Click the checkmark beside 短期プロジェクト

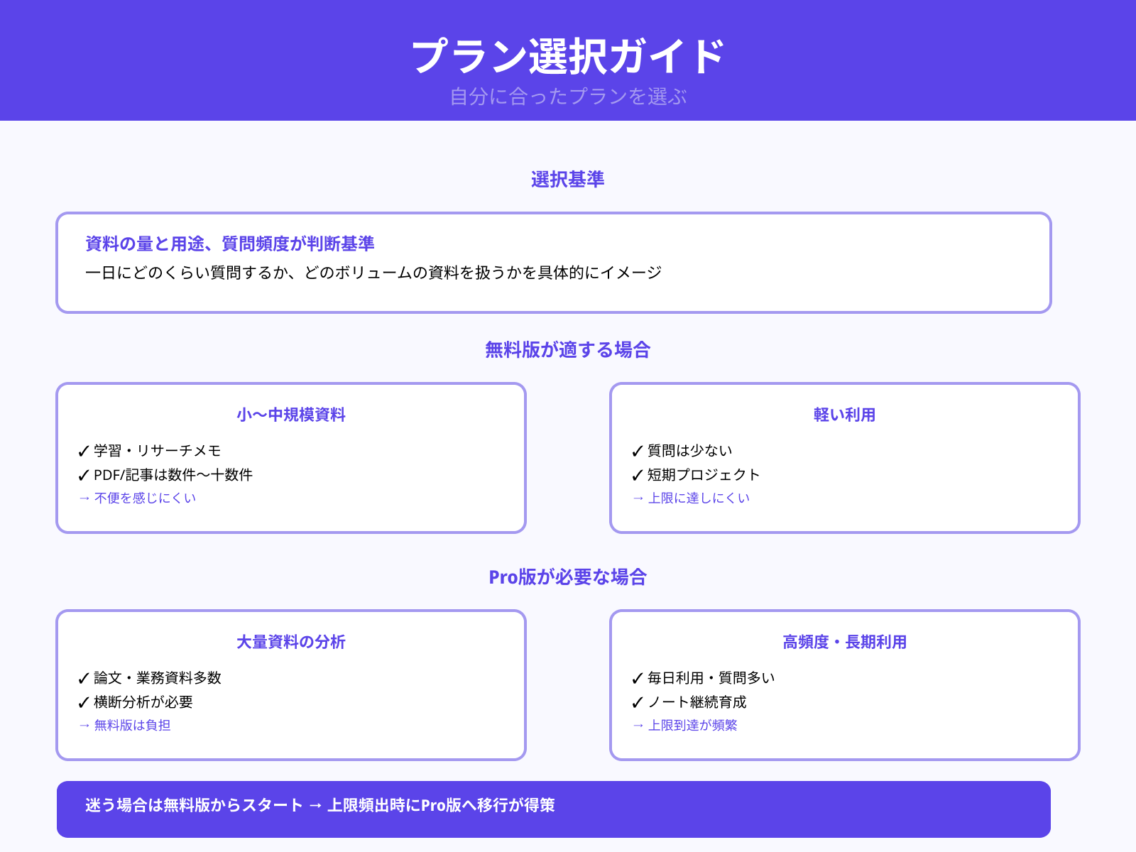[x=636, y=475]
